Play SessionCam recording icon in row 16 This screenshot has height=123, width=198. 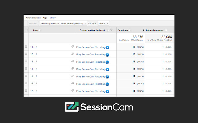(107, 84)
